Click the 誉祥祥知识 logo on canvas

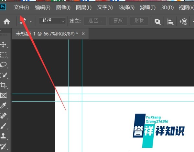click(159, 131)
